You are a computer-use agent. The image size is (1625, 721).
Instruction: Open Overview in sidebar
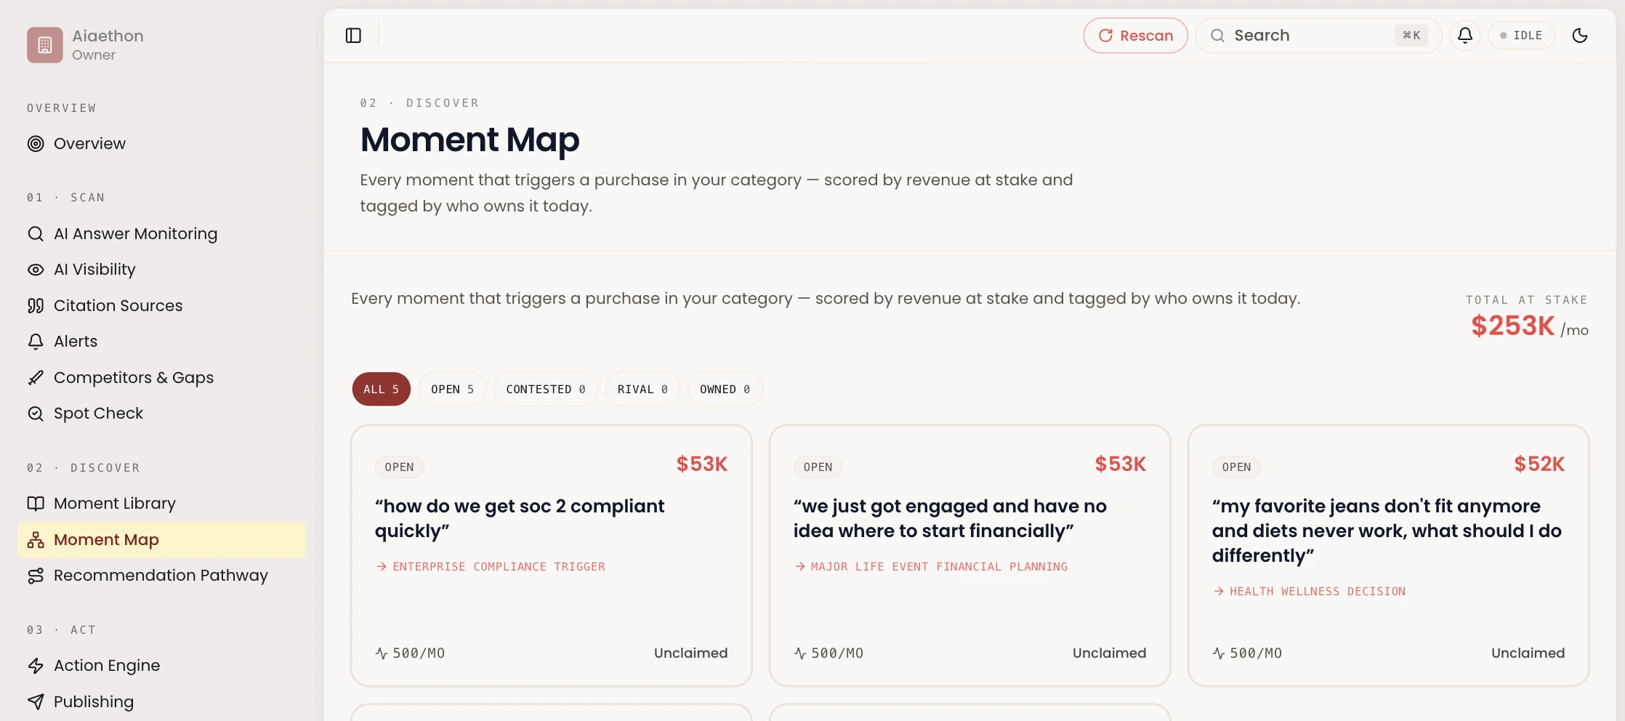[161, 144]
